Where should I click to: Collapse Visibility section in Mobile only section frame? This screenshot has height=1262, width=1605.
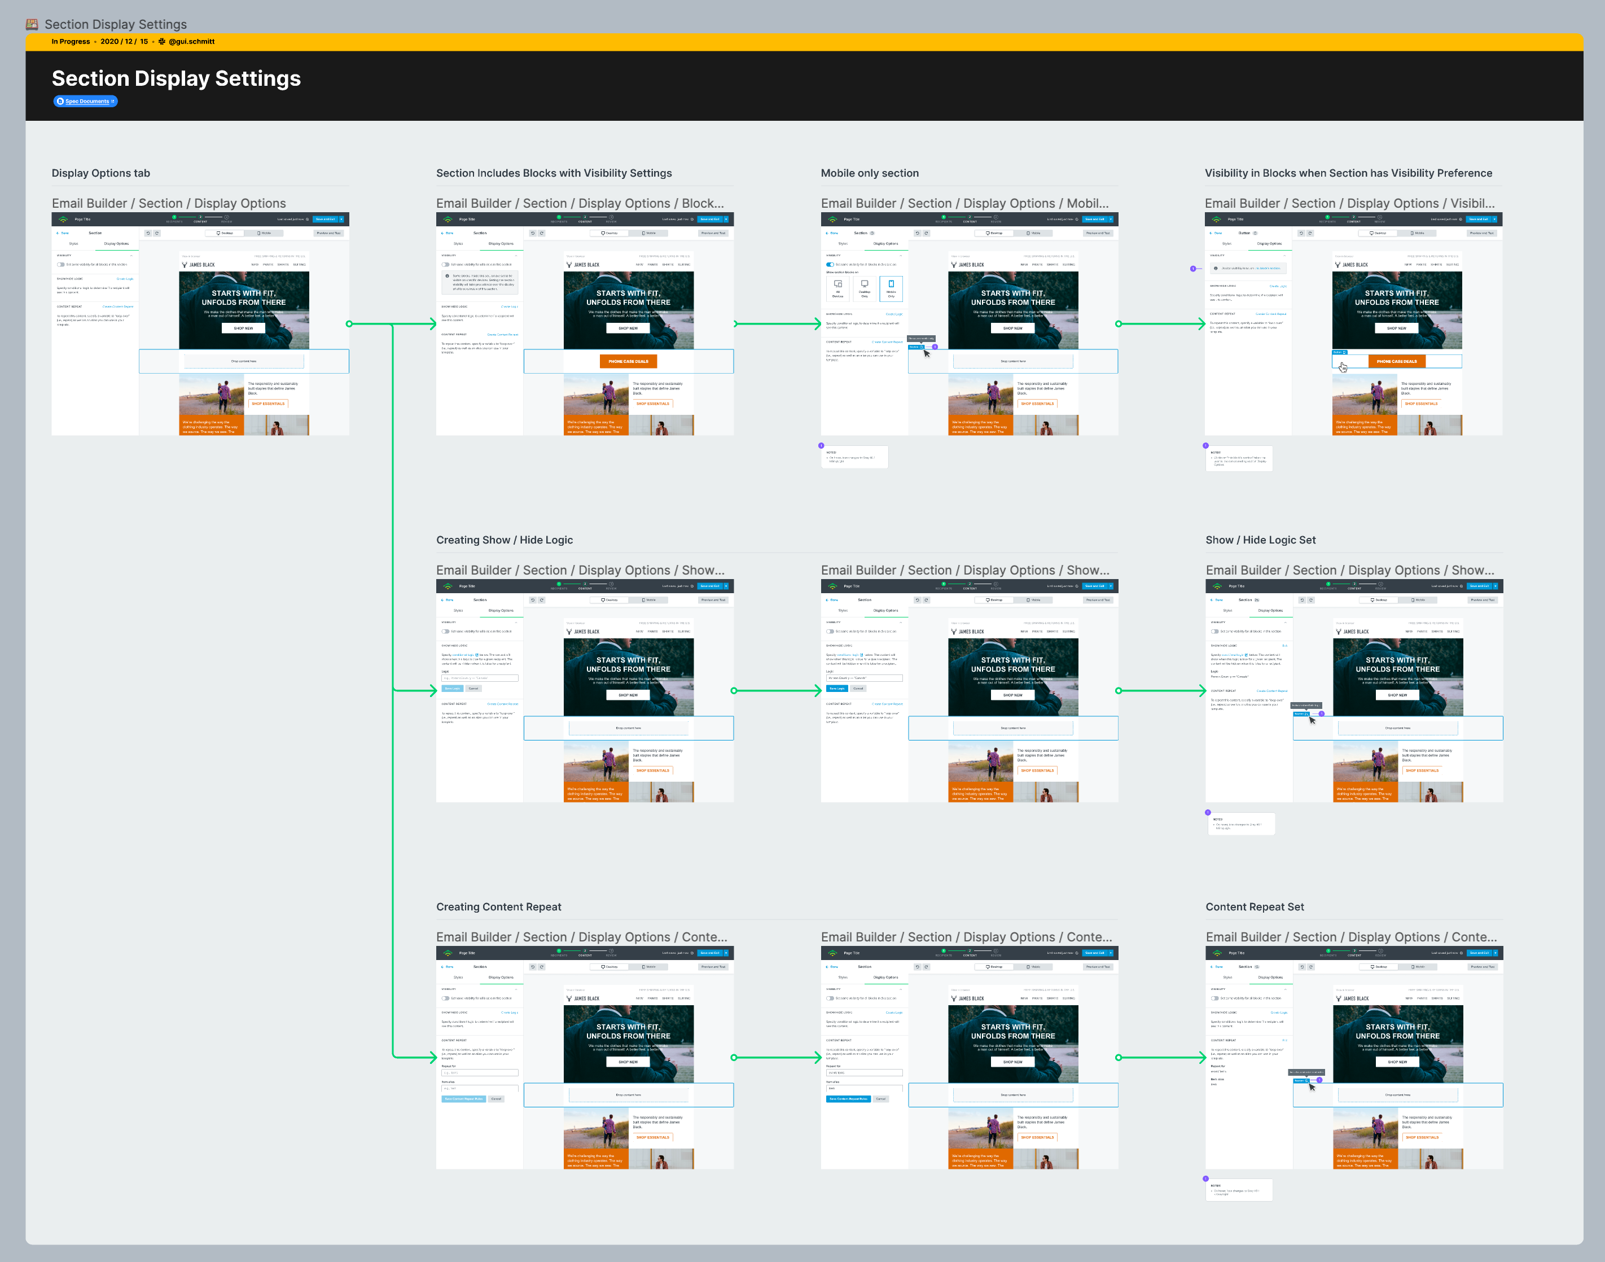(x=901, y=255)
